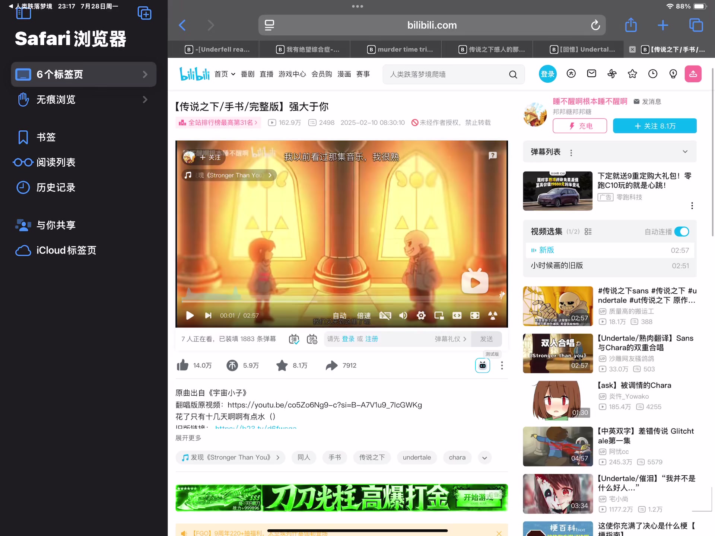Open player settings gear
The height and width of the screenshot is (536, 715).
pyautogui.click(x=421, y=315)
